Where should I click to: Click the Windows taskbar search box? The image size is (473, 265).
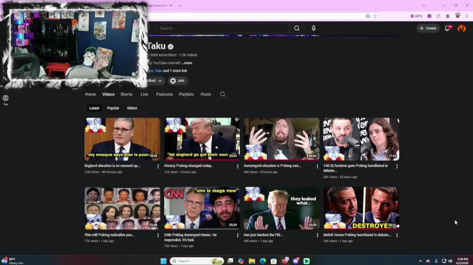coord(197,261)
